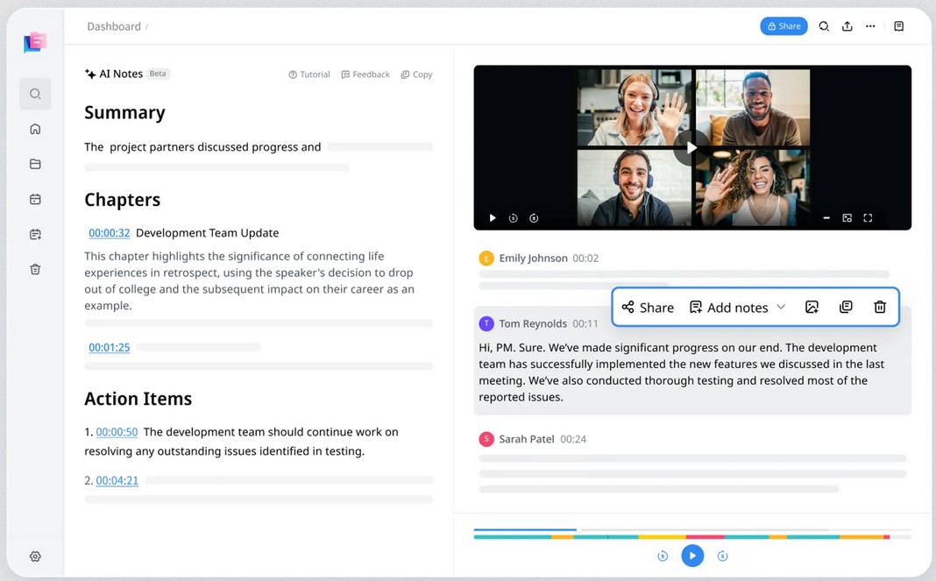Viewport: 936px width, 581px height.
Task: Click Emily Johnson's 00:02 timestamp
Action: 585,259
